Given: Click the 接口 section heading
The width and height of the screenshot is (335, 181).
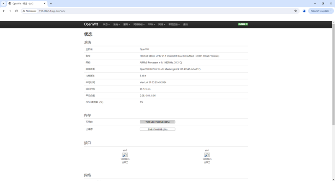Looking at the screenshot, I should pyautogui.click(x=88, y=143).
